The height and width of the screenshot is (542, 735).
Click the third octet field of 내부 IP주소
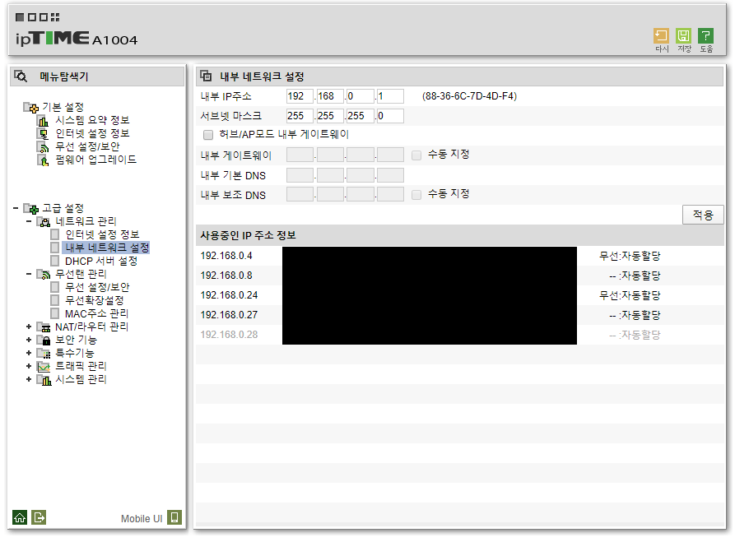tap(360, 96)
